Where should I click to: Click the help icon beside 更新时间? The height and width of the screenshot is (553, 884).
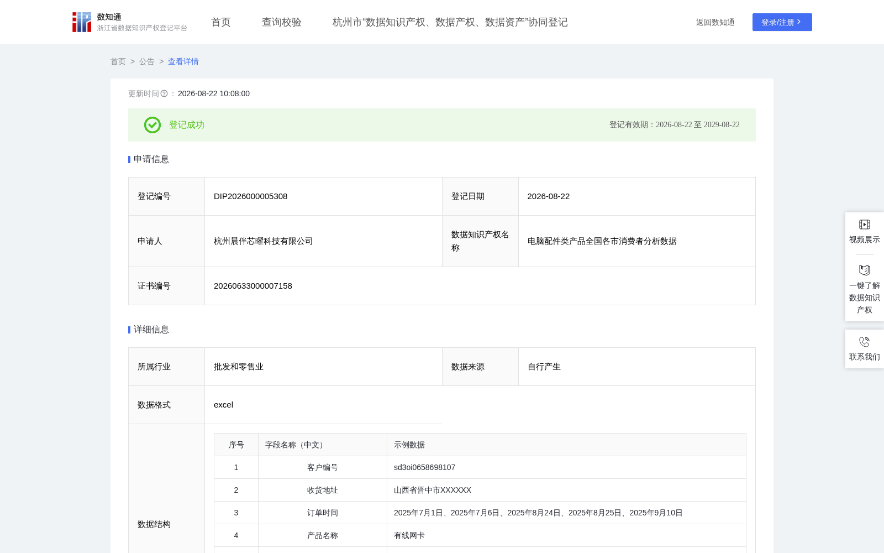point(164,93)
